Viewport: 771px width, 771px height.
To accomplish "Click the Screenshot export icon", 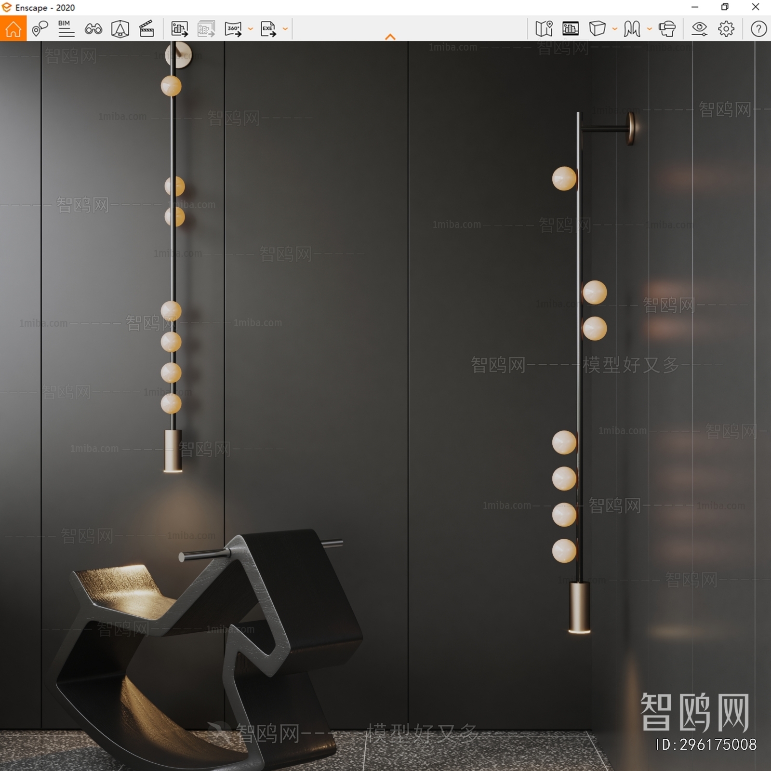I will 180,29.
